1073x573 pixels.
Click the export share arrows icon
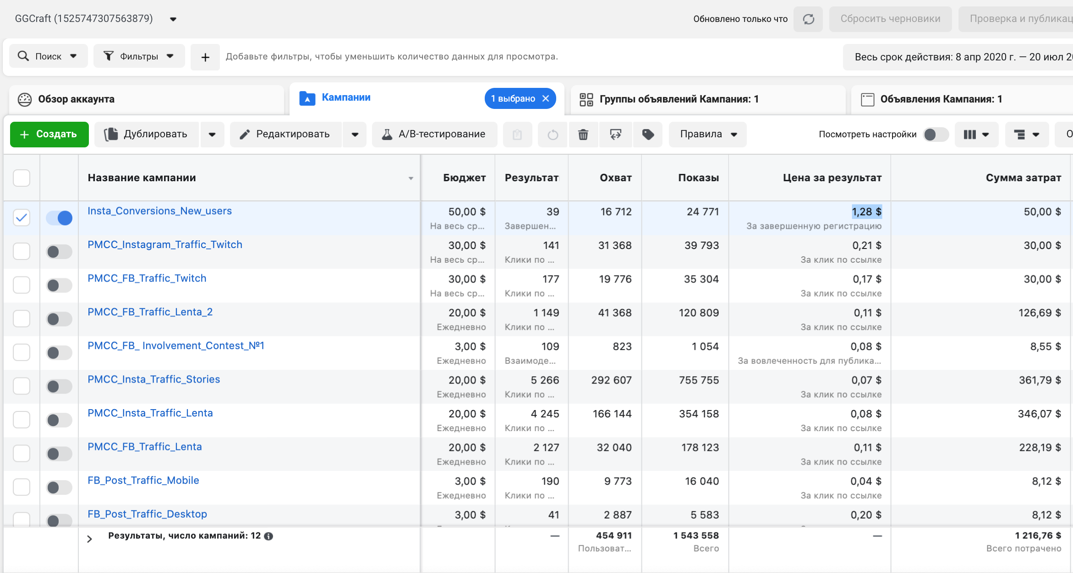615,135
